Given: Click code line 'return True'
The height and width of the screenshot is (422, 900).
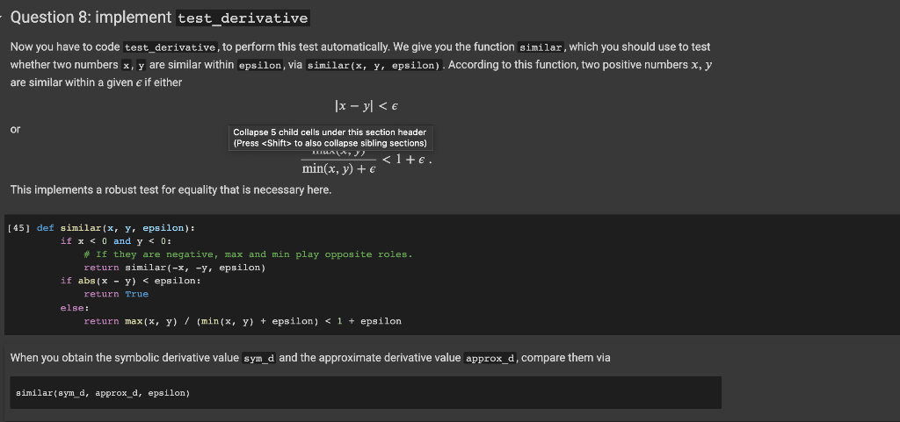Looking at the screenshot, I should click(116, 294).
